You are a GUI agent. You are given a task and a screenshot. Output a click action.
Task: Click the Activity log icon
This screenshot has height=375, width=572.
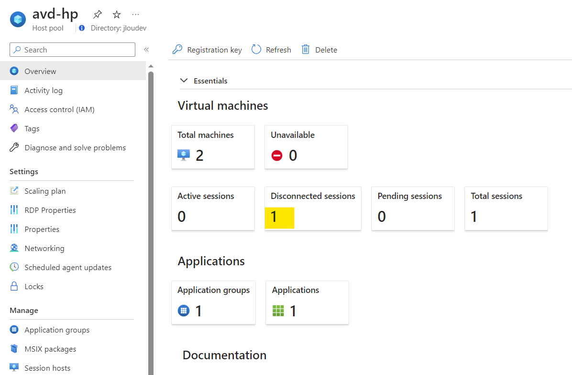coord(14,90)
